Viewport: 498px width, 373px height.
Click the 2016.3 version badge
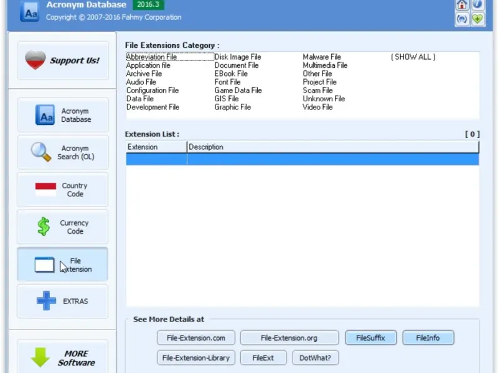[148, 4]
